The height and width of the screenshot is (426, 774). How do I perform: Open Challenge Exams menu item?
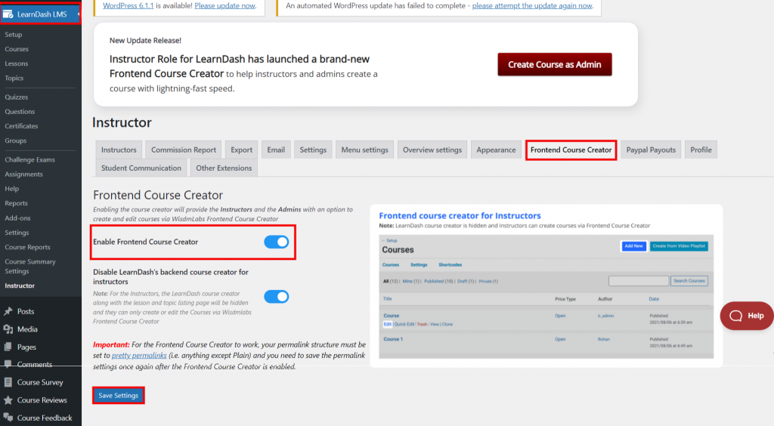[29, 160]
